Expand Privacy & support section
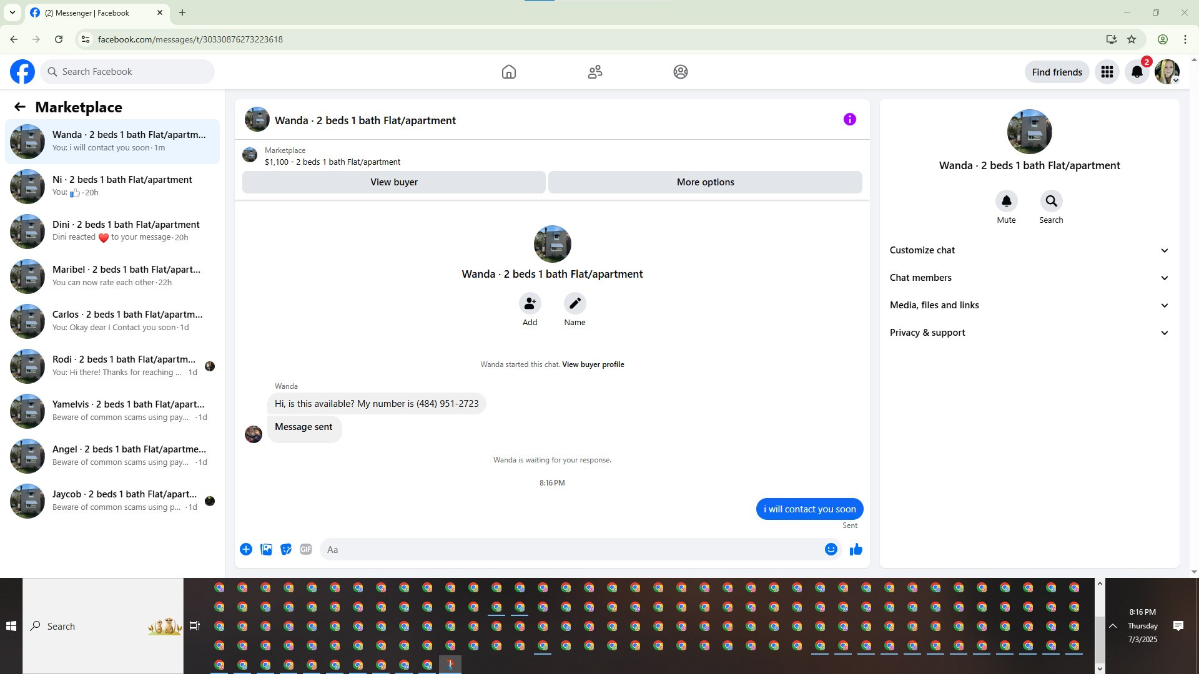 coord(1029,333)
